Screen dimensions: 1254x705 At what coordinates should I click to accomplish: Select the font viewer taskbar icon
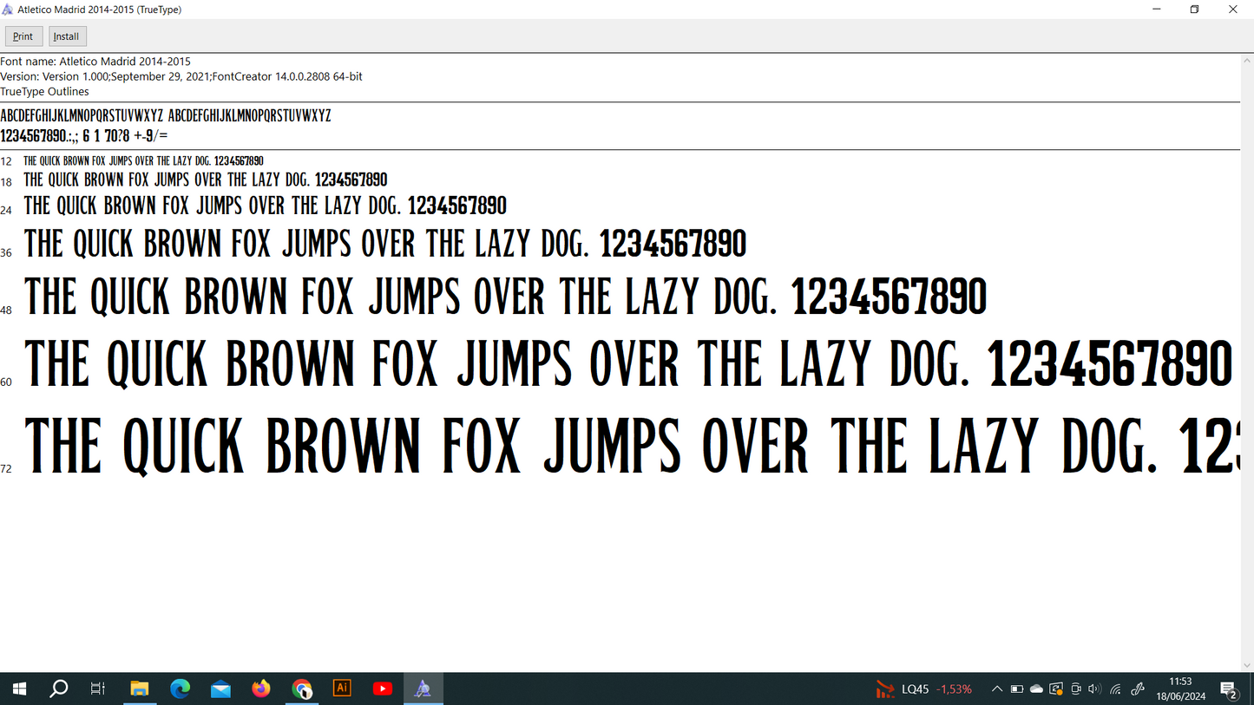[x=423, y=689]
